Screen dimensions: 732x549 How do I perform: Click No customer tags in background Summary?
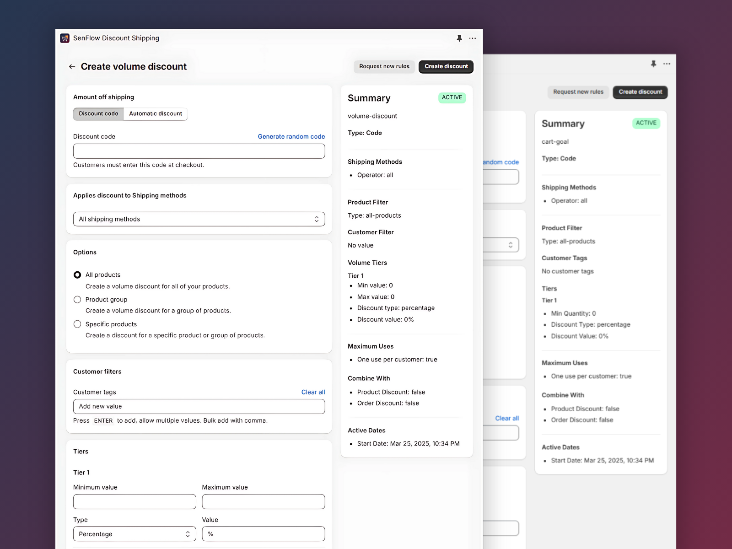tap(568, 271)
